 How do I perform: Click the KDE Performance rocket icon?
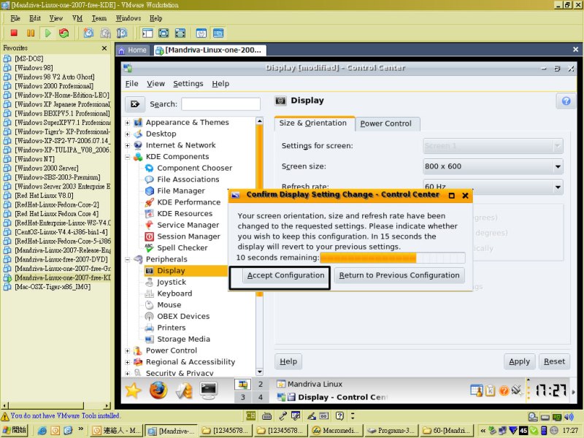(x=150, y=202)
